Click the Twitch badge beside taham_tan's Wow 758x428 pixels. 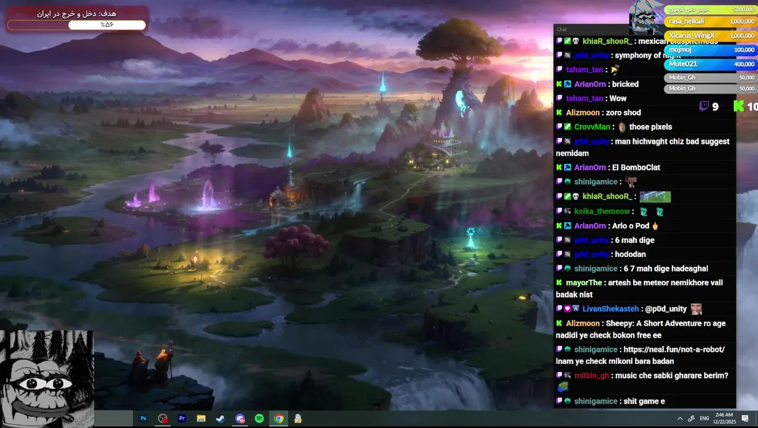pos(559,98)
